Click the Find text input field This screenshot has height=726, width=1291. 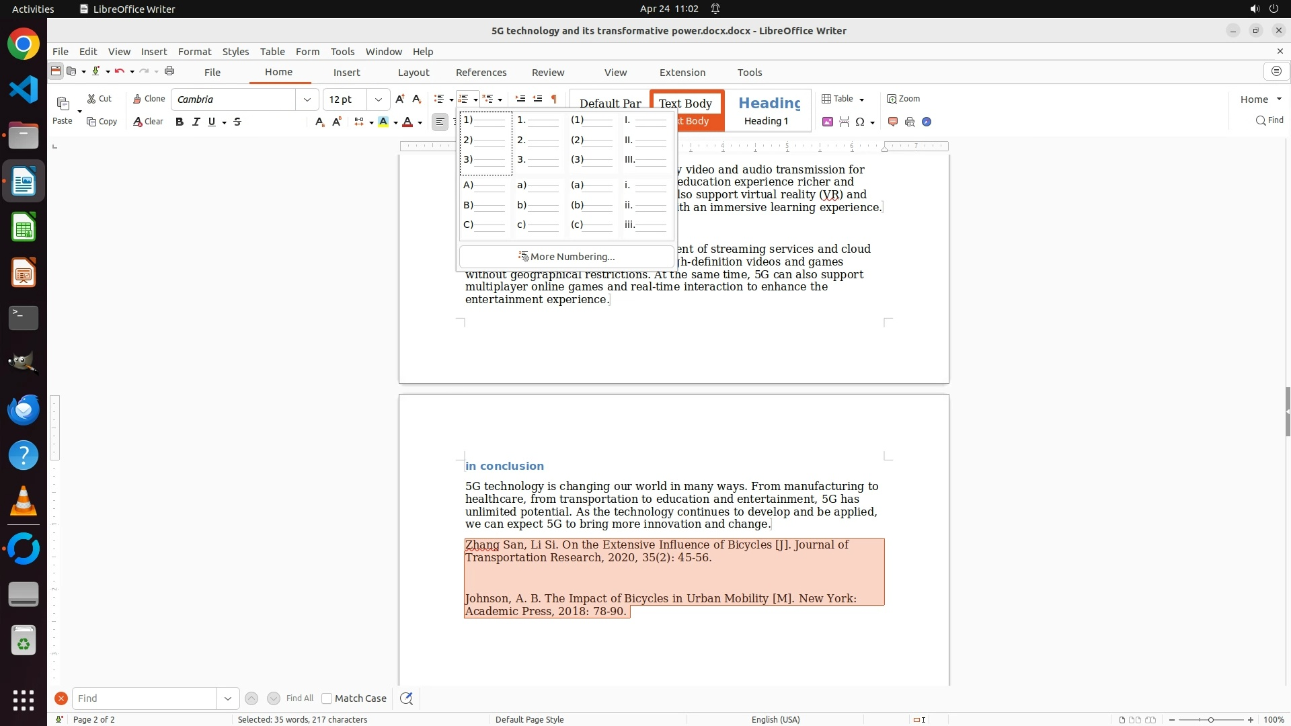[x=144, y=698]
